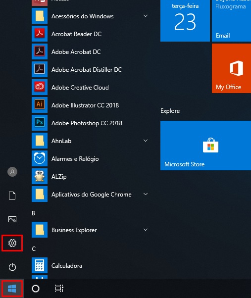Viewport: 251px width, 298px height.
Task: Select Adobe Creative Cloud label
Action: click(80, 88)
